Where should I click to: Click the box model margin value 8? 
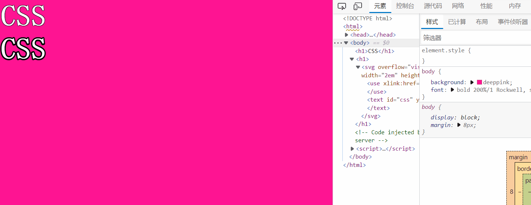click(511, 192)
